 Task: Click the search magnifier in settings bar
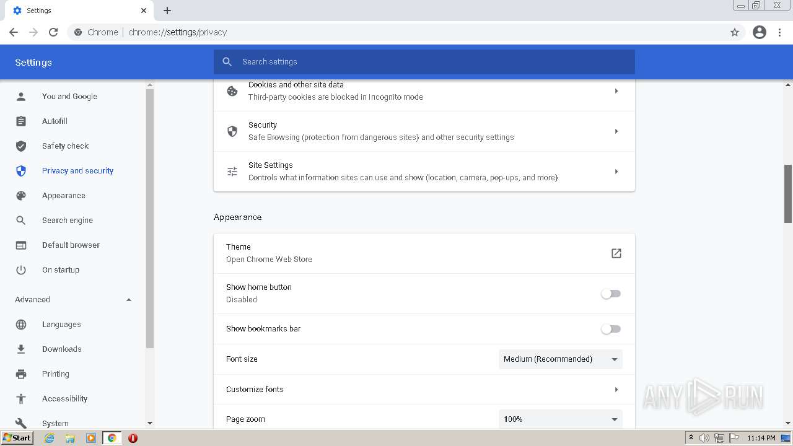pyautogui.click(x=227, y=62)
